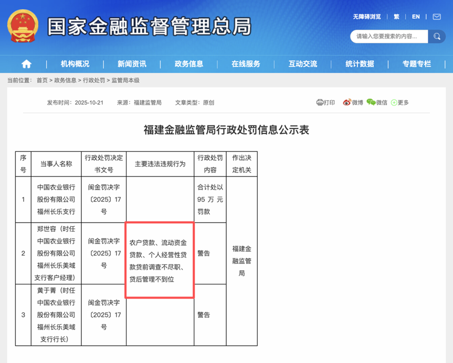Select 互动交流 in the navigation bar
This screenshot has width=453, height=363.
coord(303,63)
